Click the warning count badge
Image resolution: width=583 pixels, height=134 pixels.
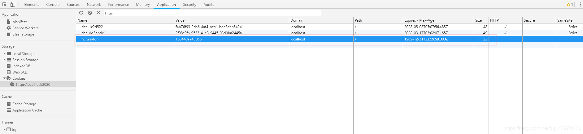tap(570, 4)
